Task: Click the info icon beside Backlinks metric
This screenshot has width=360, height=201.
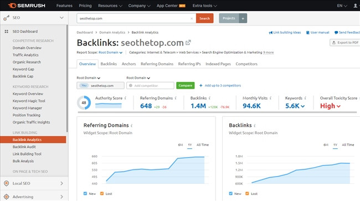Action: (x=209, y=98)
